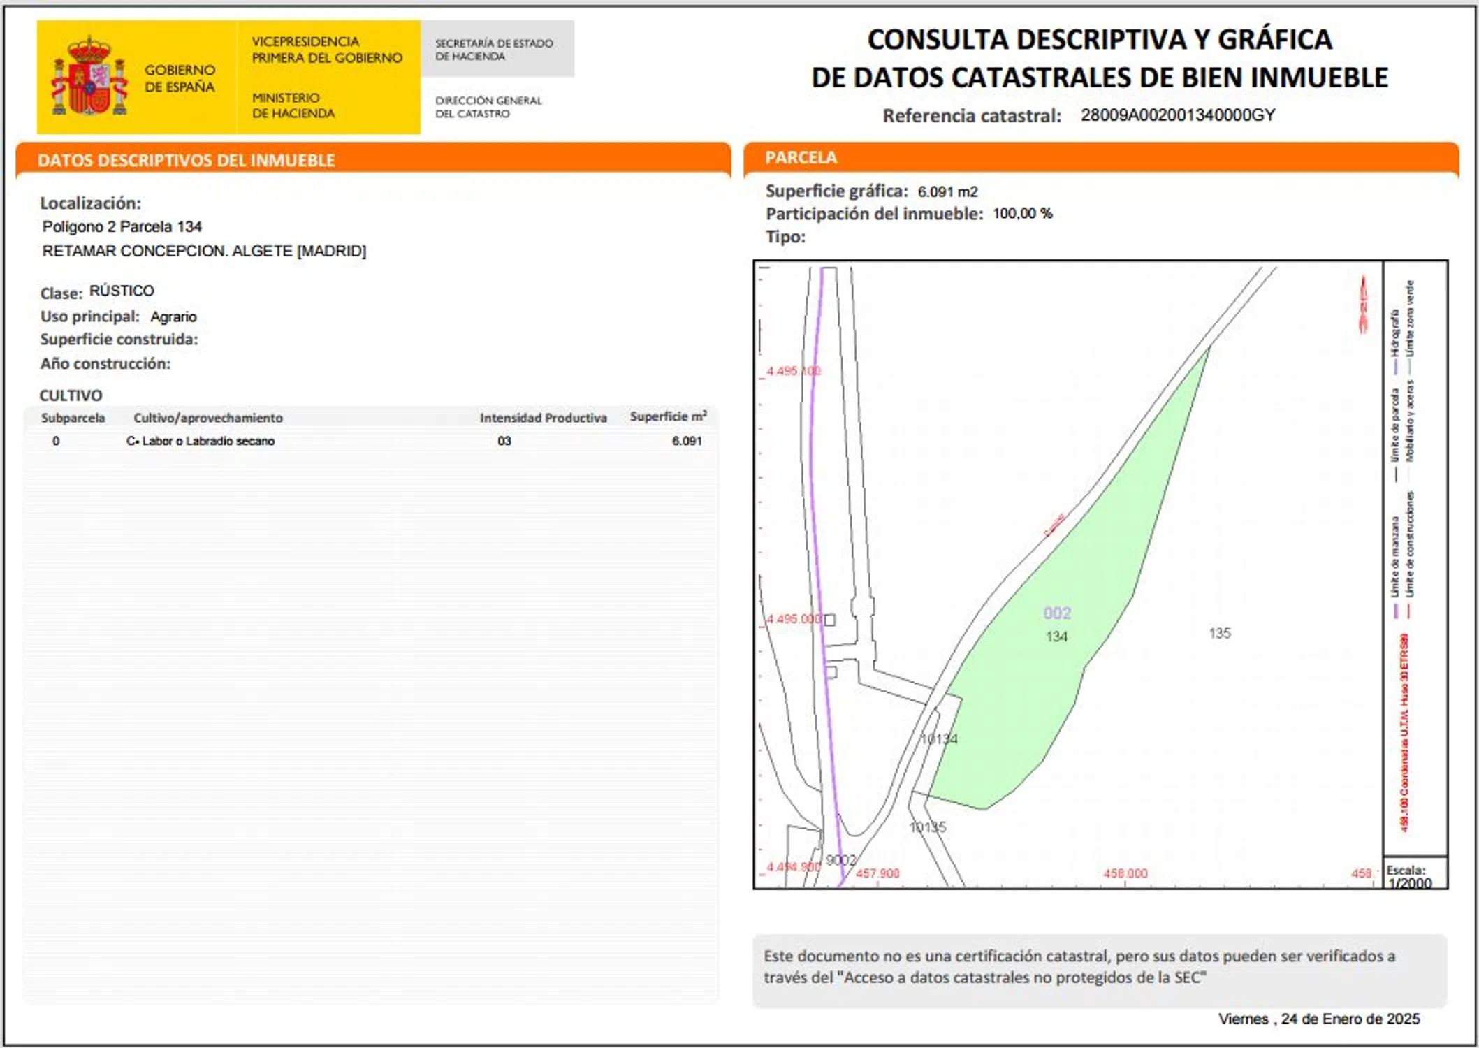This screenshot has width=1479, height=1048.
Task: Select the PARCELA section header
Action: pyautogui.click(x=801, y=158)
